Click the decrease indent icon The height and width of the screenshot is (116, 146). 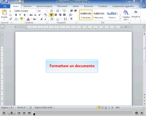71,11
